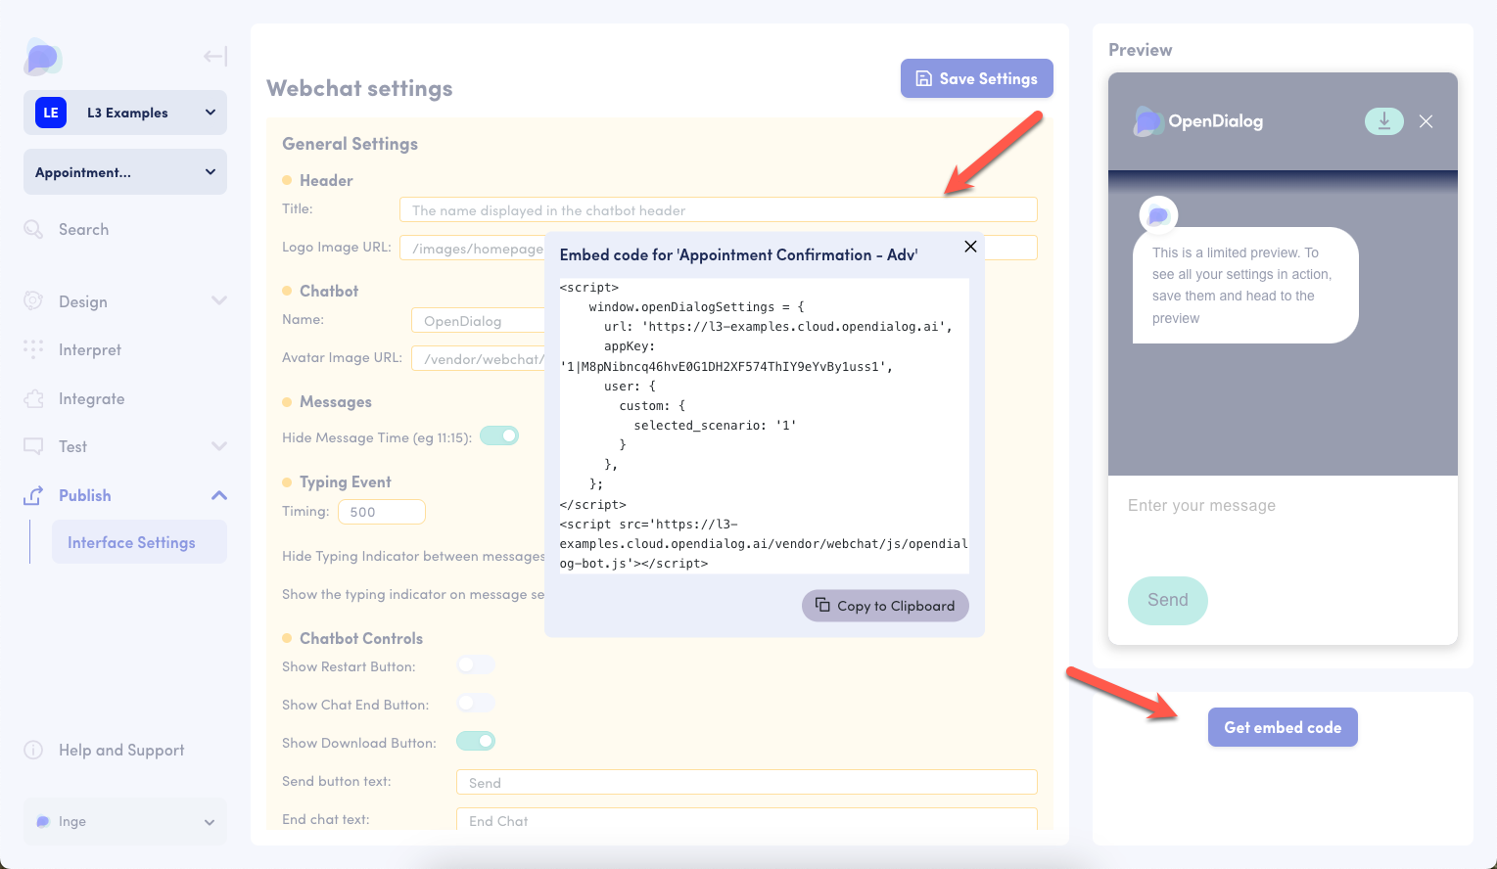The height and width of the screenshot is (869, 1497).
Task: Click the Help and Support info icon
Action: point(33,751)
